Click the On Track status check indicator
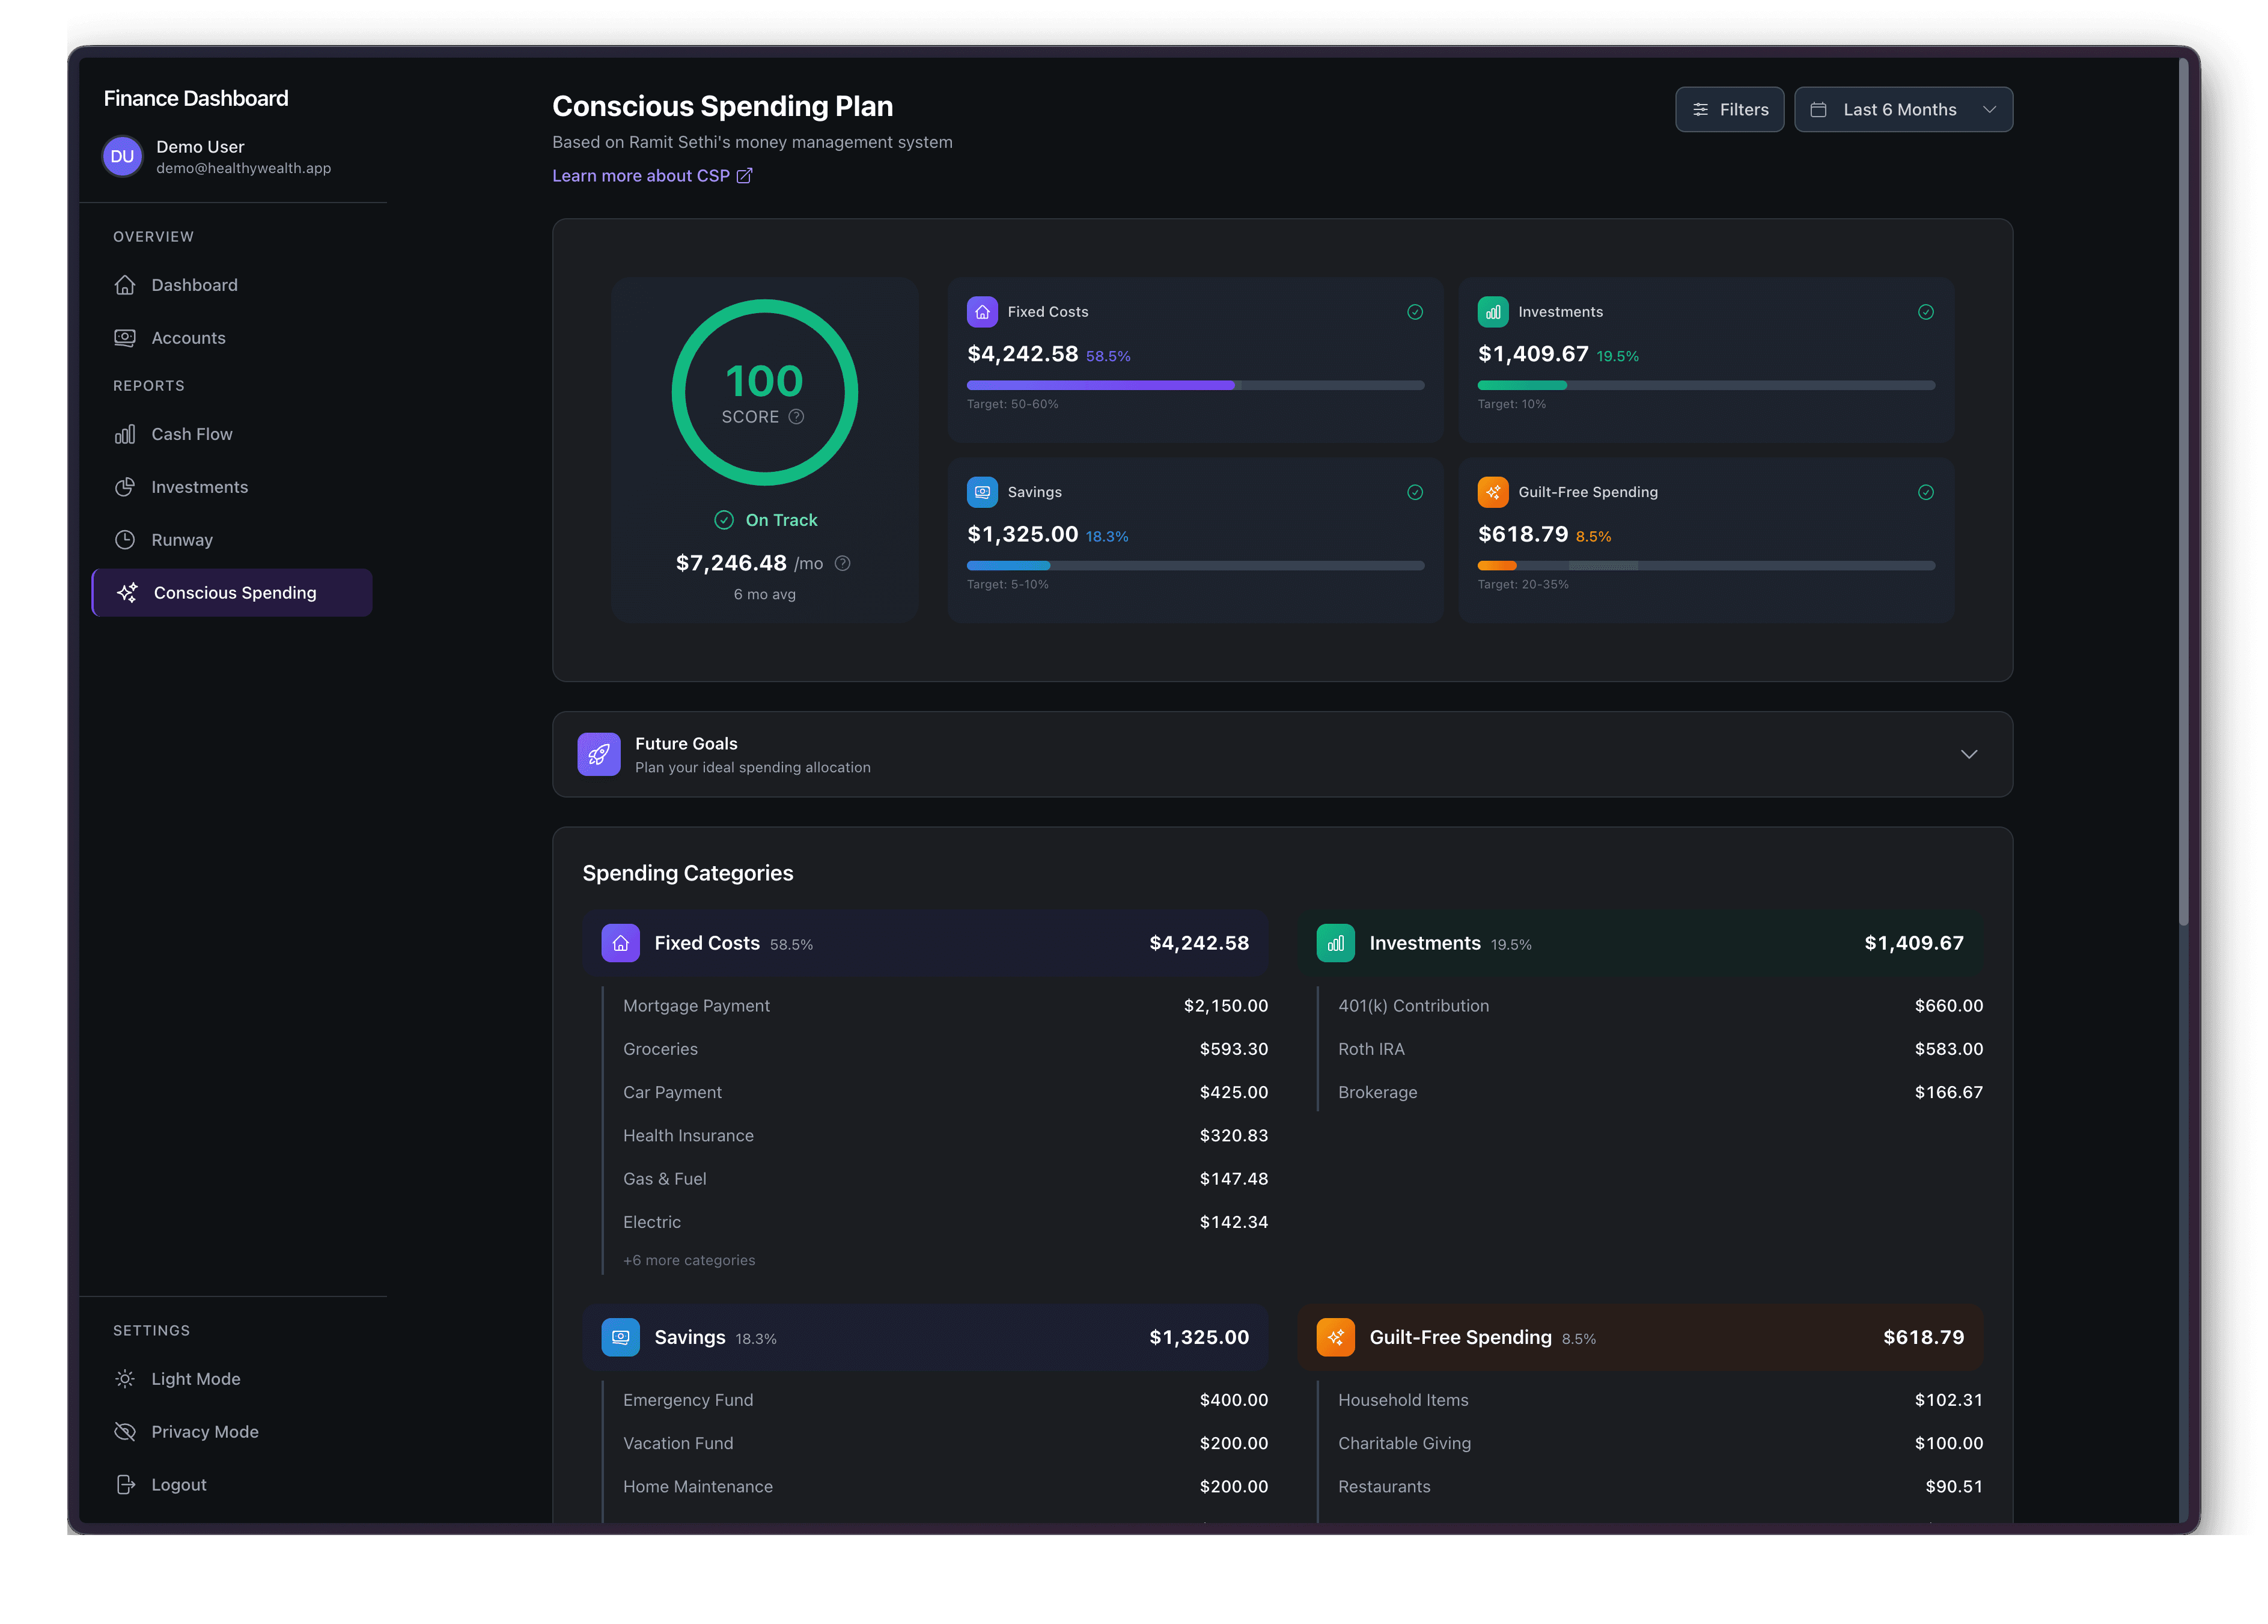The width and height of the screenshot is (2268, 1624). pos(725,520)
